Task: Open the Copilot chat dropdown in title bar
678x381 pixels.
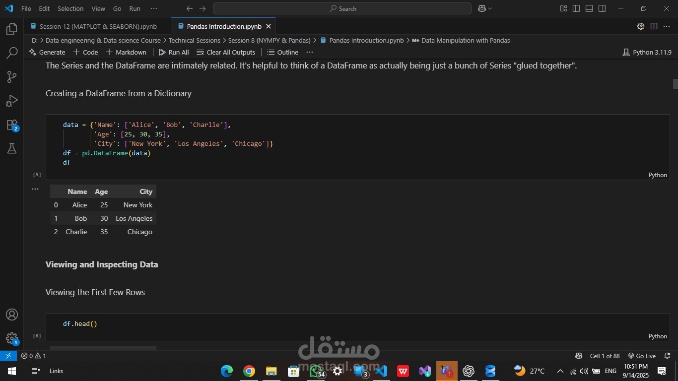Action: coord(485,8)
